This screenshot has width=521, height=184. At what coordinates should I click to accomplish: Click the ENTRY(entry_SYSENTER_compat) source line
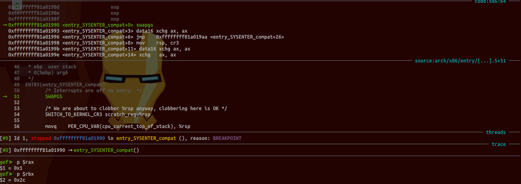tap(65, 85)
